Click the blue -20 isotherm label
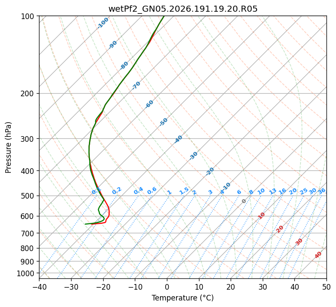 [210, 171]
